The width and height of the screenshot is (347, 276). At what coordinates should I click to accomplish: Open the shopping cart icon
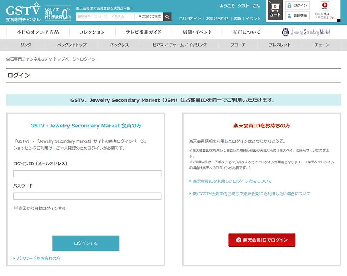coord(275,11)
